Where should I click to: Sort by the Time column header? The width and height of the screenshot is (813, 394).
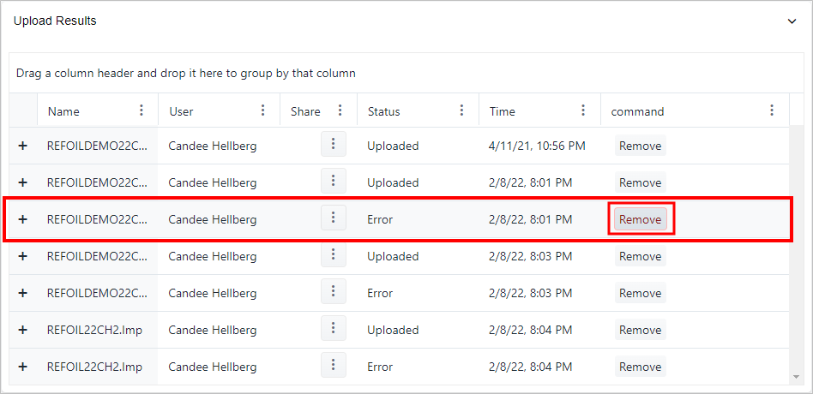tap(503, 111)
